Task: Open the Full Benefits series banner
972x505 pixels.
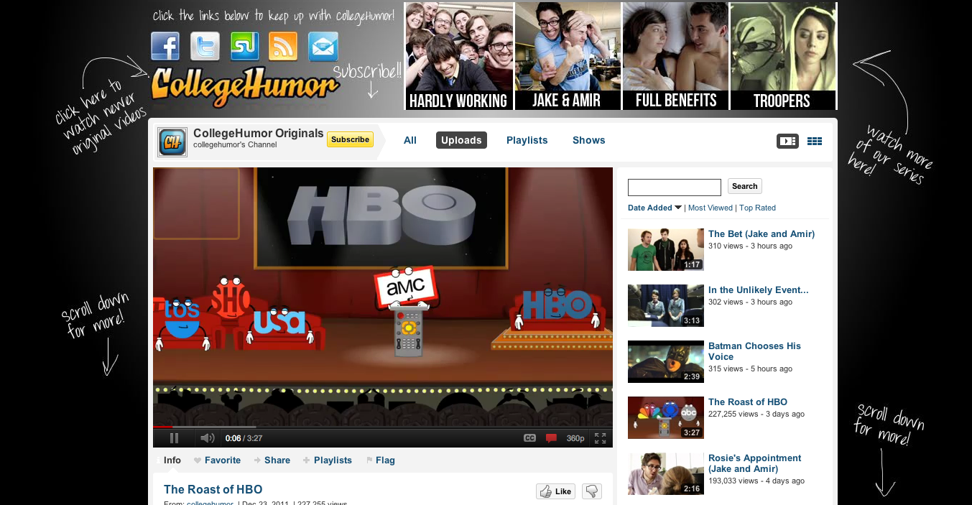Action: point(675,56)
